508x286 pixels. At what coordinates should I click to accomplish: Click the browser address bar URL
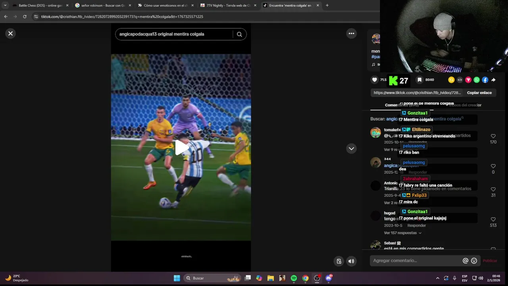[x=122, y=17]
